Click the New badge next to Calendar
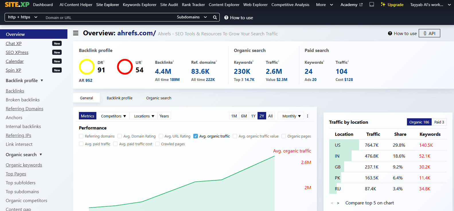Image resolution: width=454 pixels, height=211 pixels. [57, 61]
